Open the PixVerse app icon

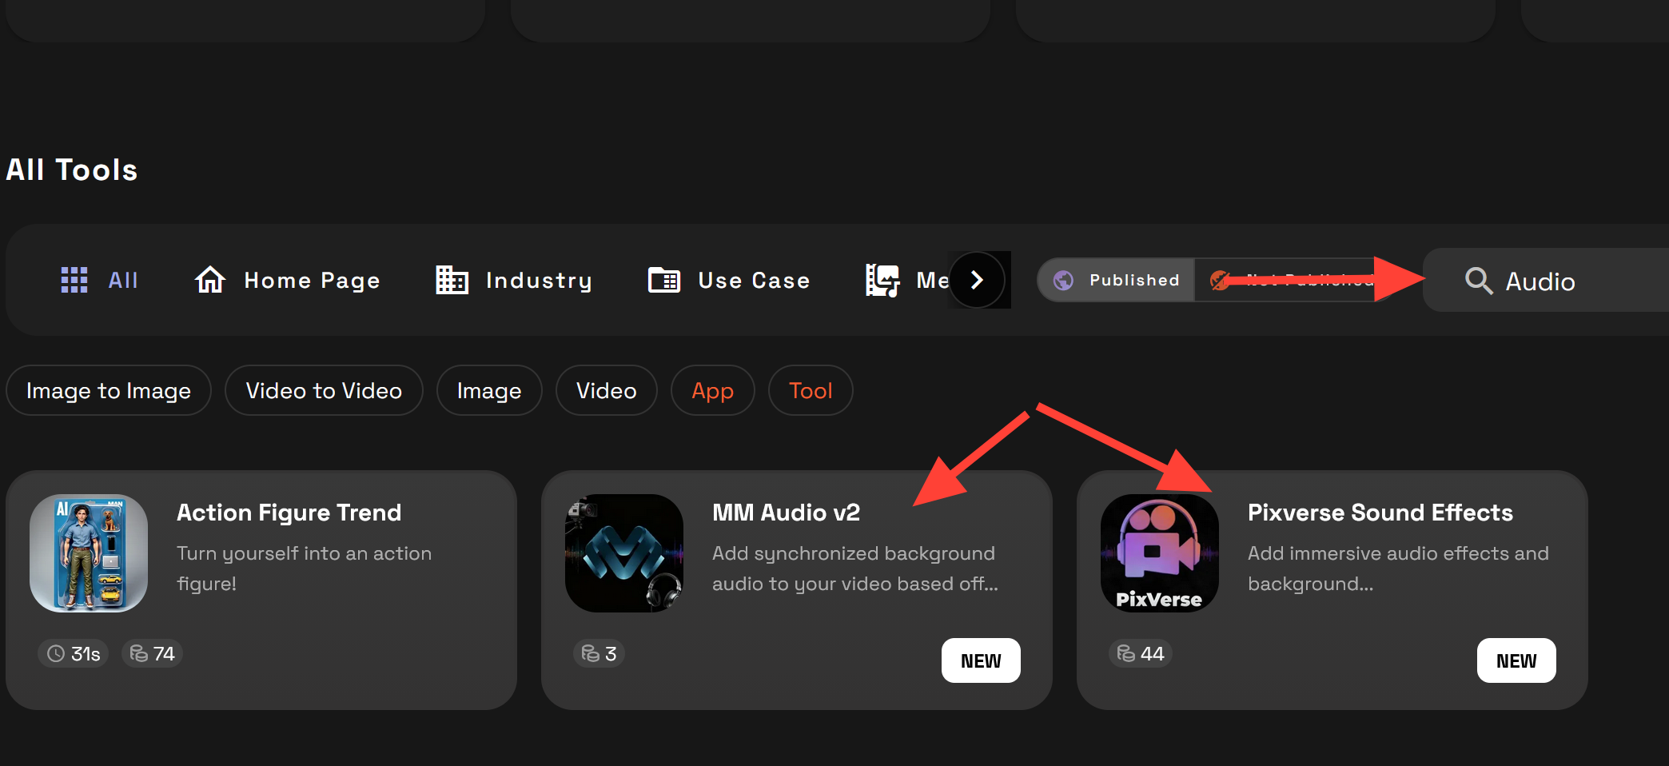pyautogui.click(x=1159, y=553)
